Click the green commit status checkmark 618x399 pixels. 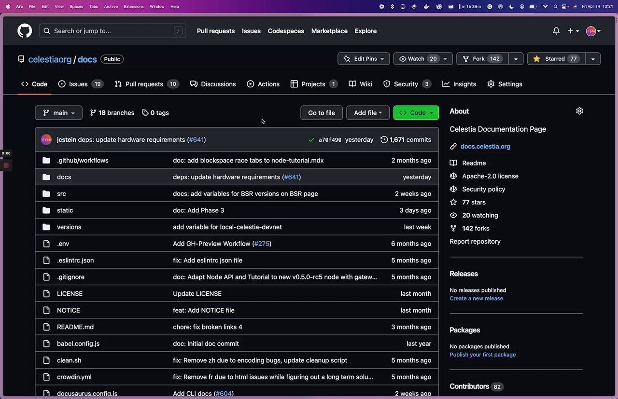(311, 140)
